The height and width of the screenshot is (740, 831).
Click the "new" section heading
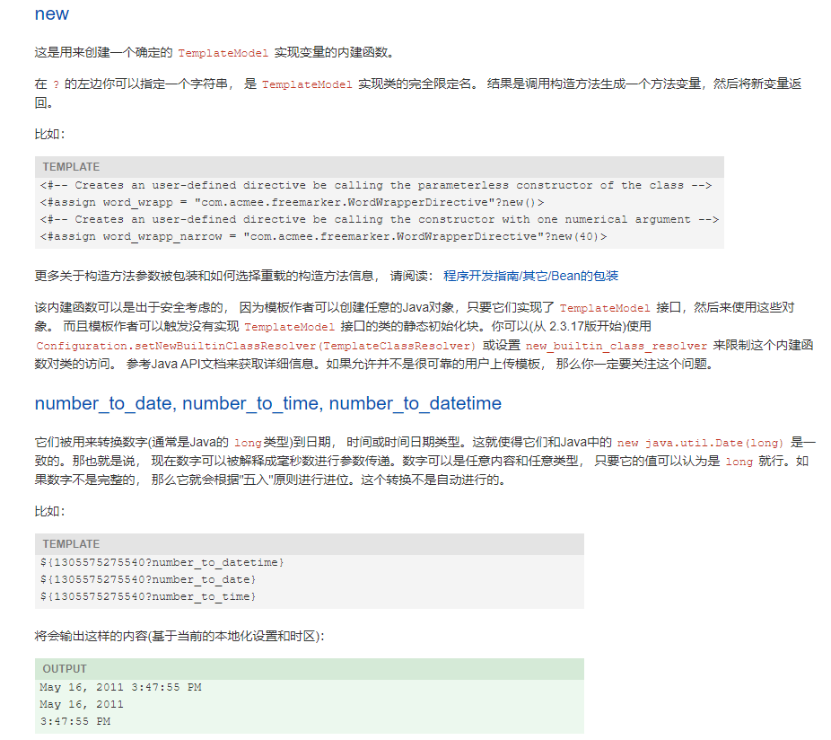[51, 13]
